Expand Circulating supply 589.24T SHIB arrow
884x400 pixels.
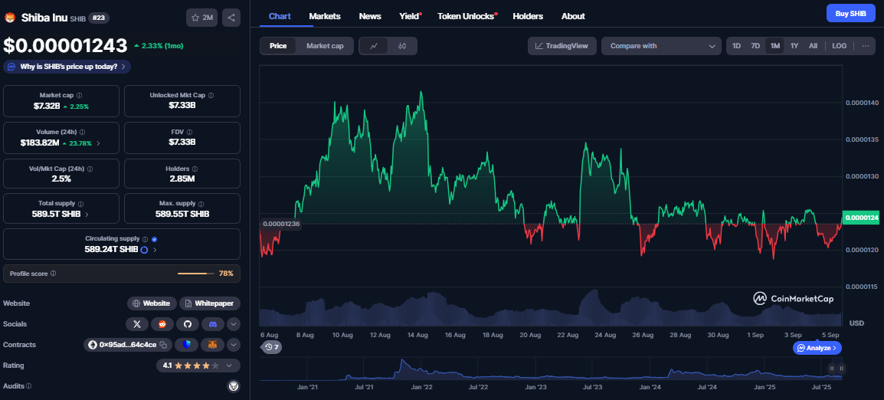pos(155,249)
